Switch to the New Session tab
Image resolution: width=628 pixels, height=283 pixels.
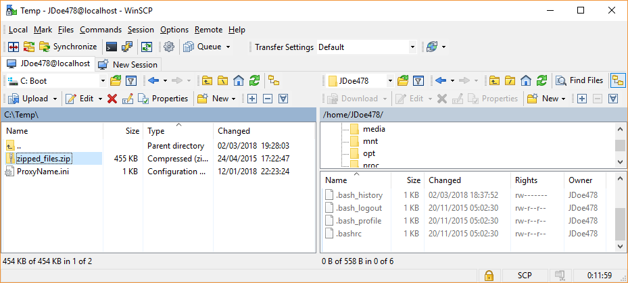(128, 64)
